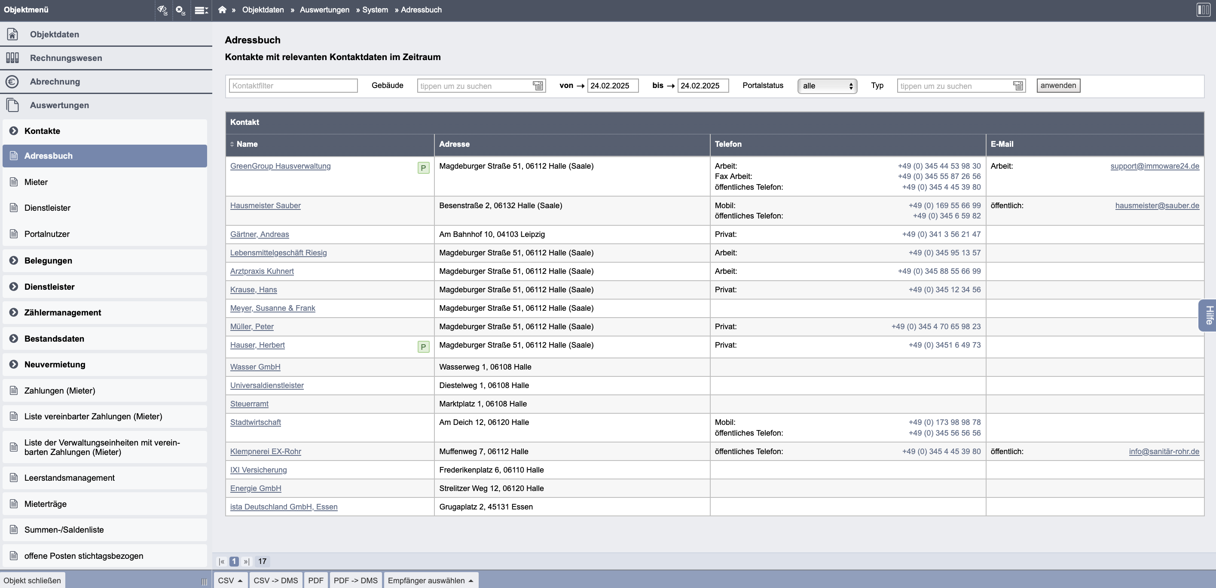
Task: Open the Hilfe side tab
Action: tap(1208, 315)
